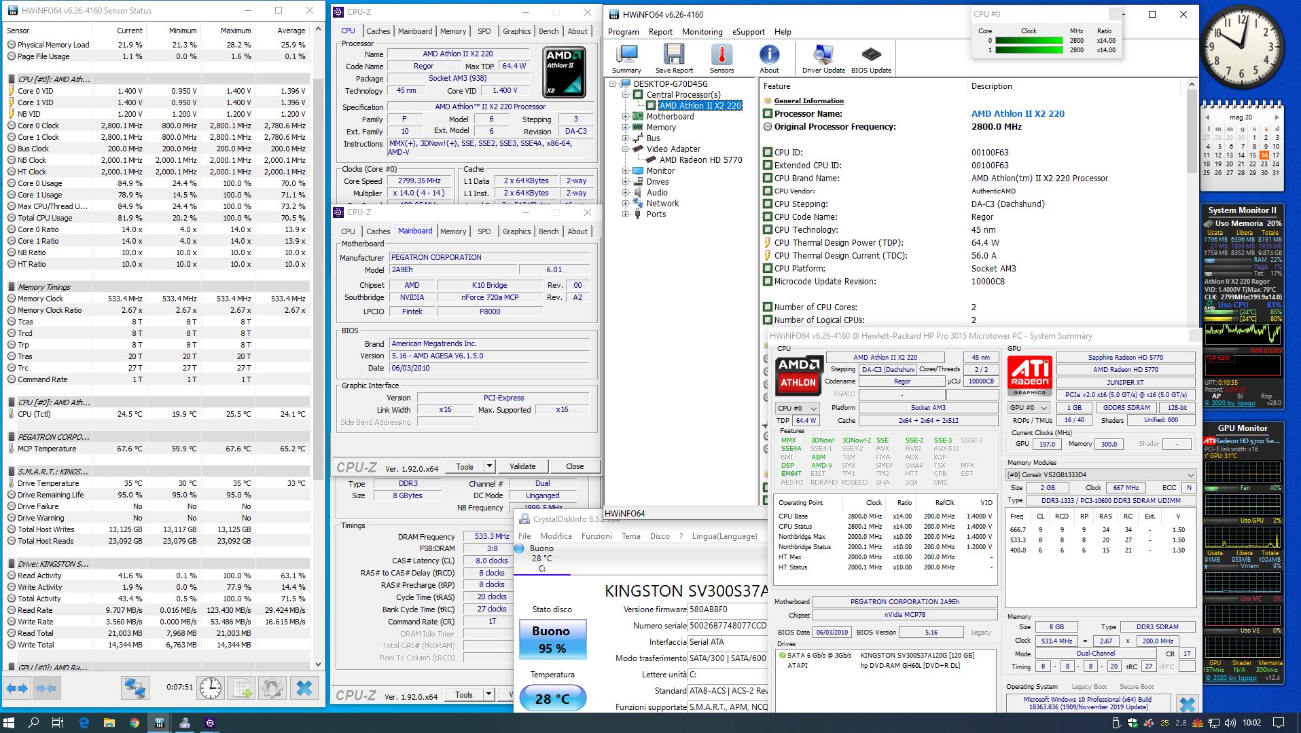Click expand-all arrows in Sensor Status window
The height and width of the screenshot is (733, 1301).
click(x=17, y=688)
